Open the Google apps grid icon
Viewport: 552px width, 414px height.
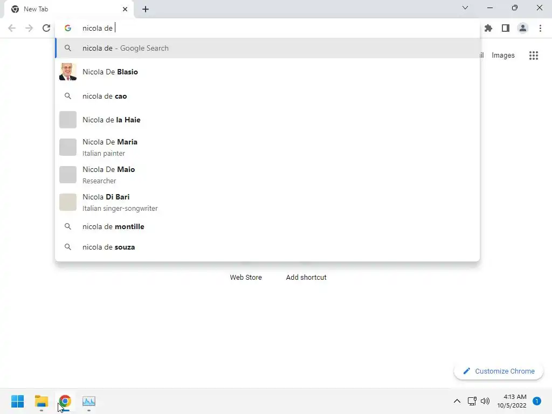tap(533, 56)
